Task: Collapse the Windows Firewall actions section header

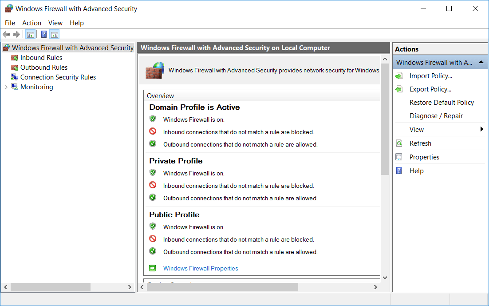Action: [481, 63]
